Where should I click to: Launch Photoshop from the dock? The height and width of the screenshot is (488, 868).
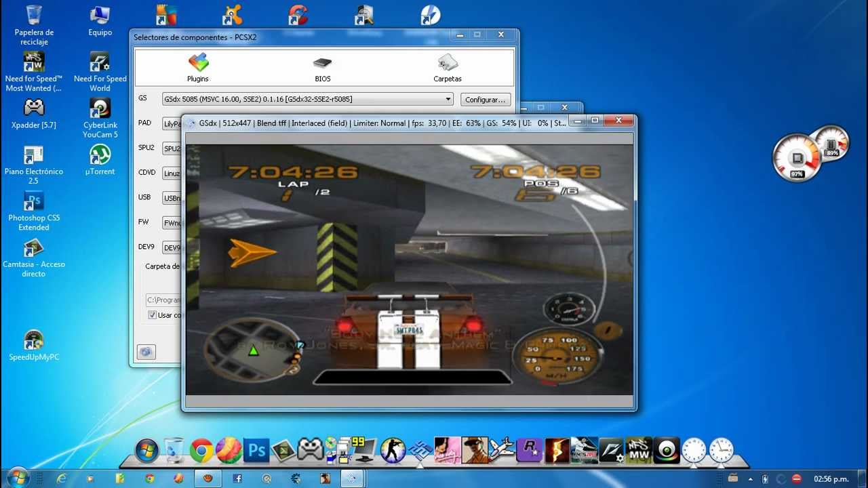pos(256,450)
